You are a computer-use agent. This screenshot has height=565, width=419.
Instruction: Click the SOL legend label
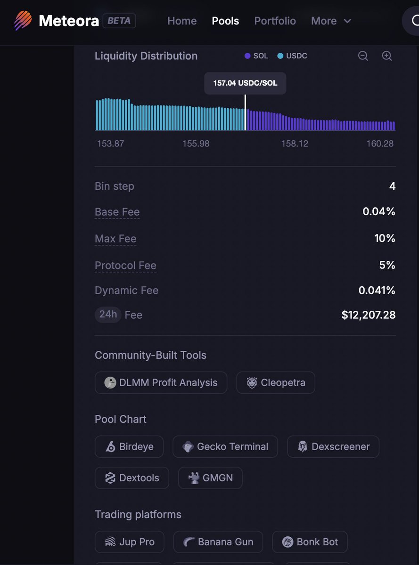[x=261, y=56]
